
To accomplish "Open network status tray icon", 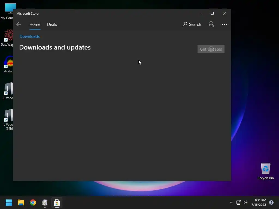I will 238,202.
